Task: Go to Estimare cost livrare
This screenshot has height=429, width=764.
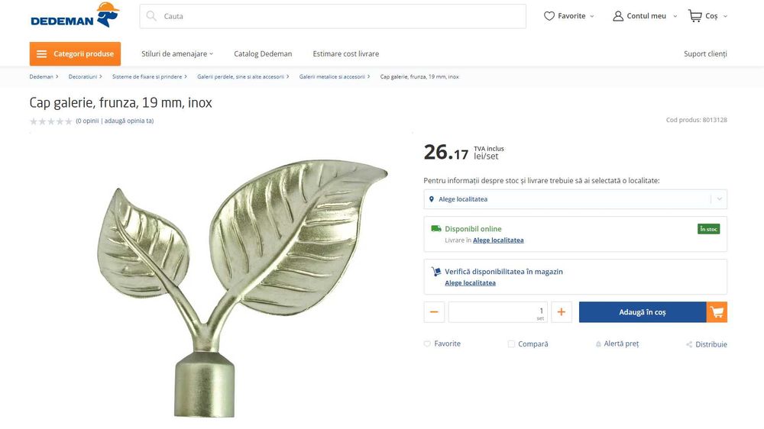Action: 345,54
